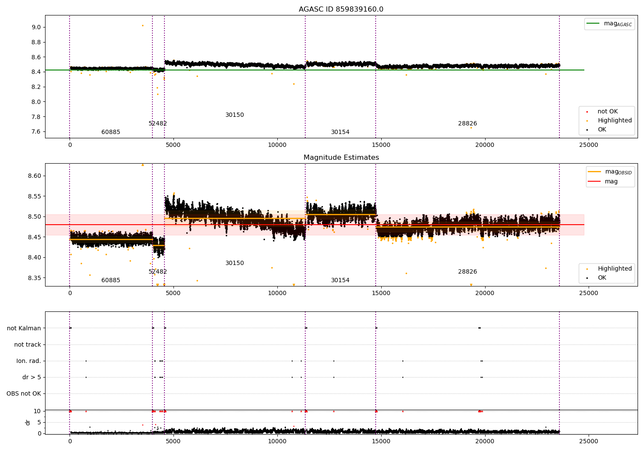
Task: Click the 7.6 y-axis tick in top plot
Action: (36, 132)
